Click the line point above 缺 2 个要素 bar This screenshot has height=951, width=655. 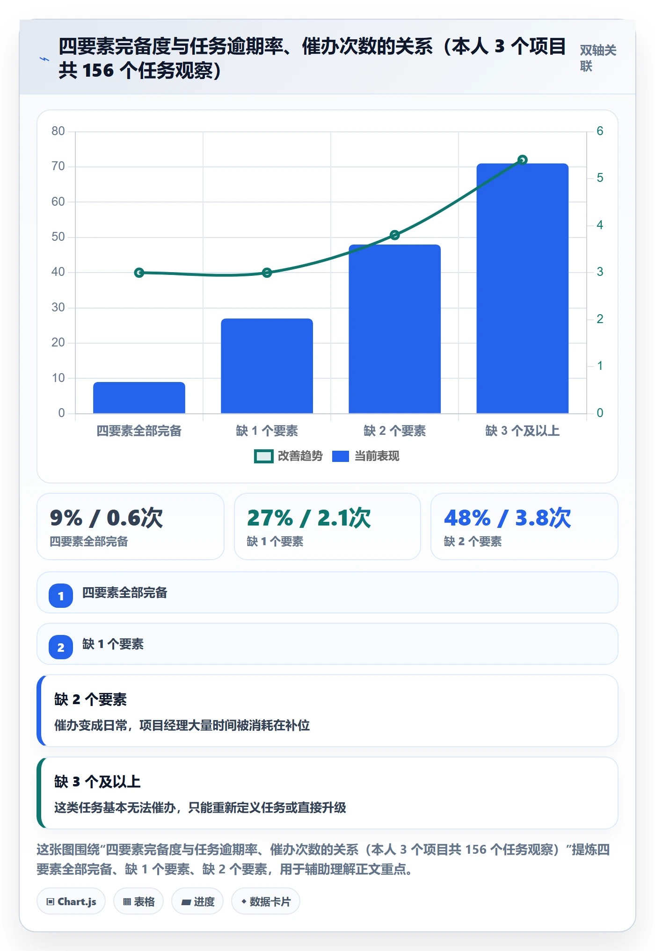point(394,235)
